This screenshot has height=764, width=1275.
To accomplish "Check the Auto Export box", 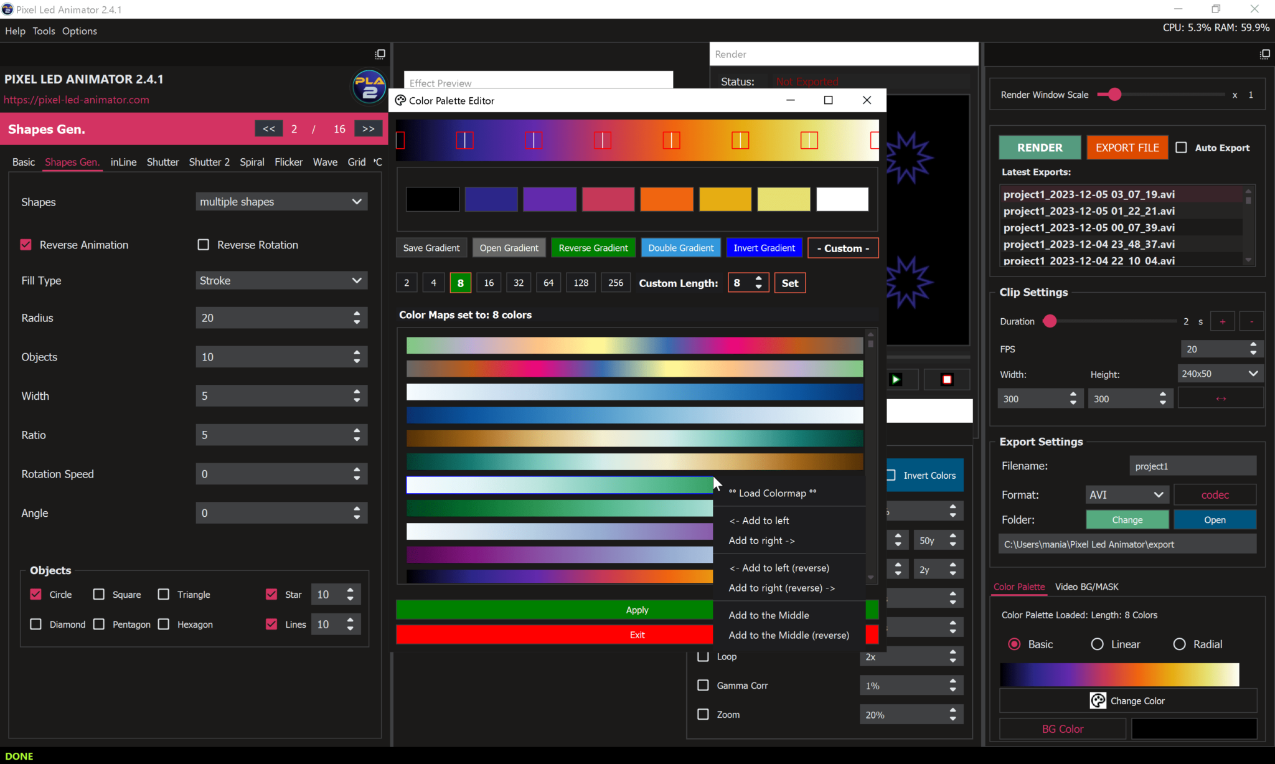I will point(1181,147).
